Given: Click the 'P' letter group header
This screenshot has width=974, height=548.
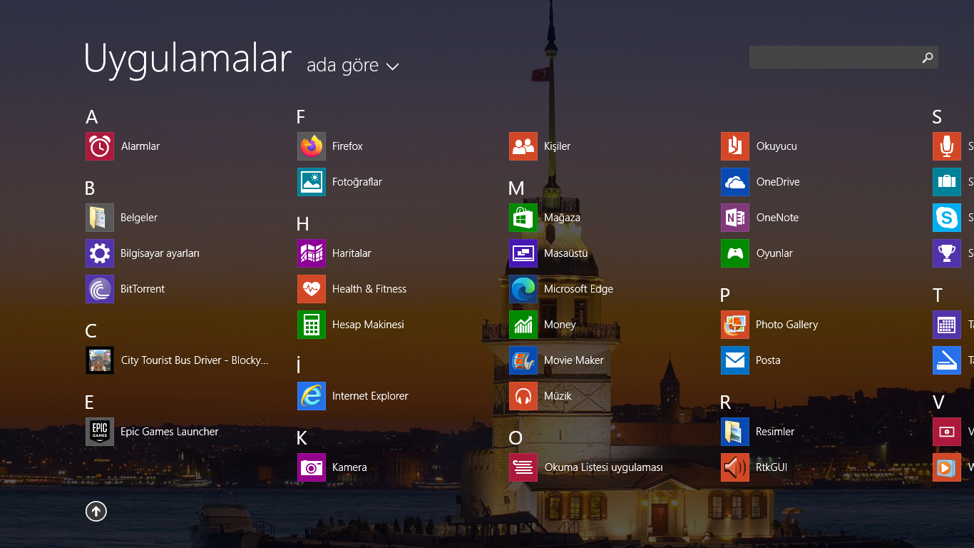Looking at the screenshot, I should pos(725,295).
